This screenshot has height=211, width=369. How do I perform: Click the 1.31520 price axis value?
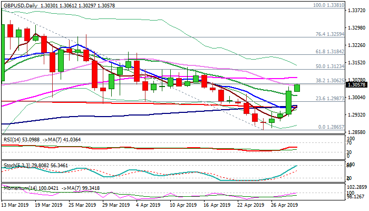[x=356, y=63]
